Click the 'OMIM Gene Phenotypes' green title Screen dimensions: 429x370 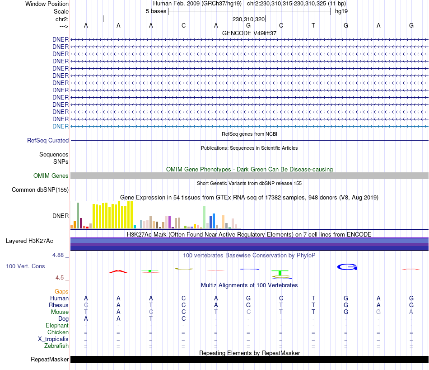[x=249, y=169]
